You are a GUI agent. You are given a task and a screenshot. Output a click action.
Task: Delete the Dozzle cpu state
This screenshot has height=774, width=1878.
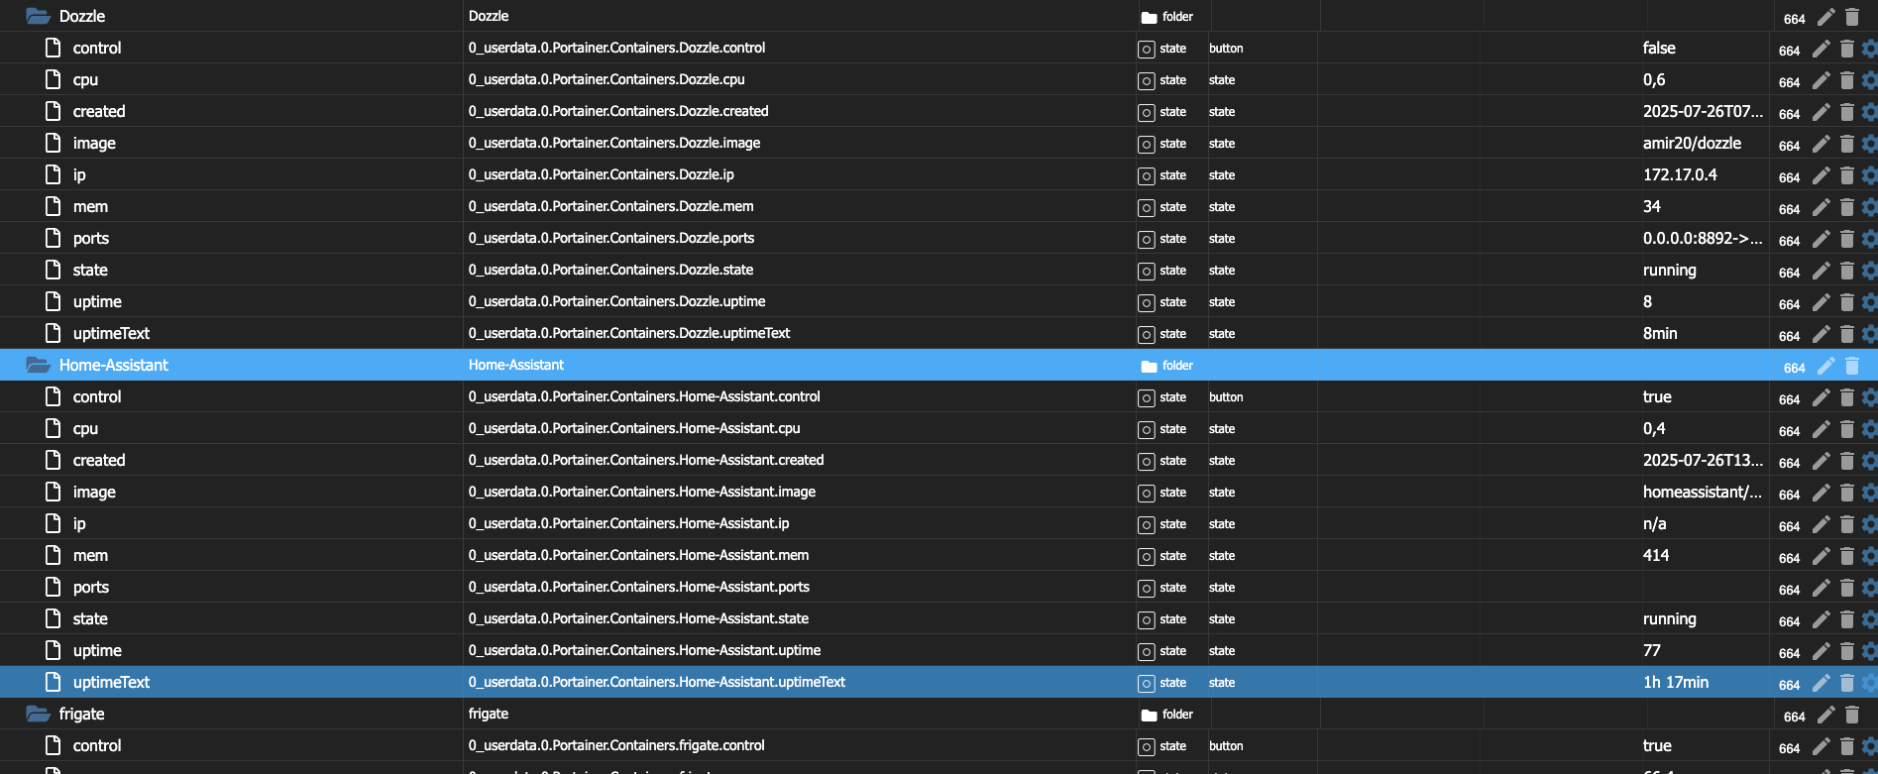(x=1846, y=80)
